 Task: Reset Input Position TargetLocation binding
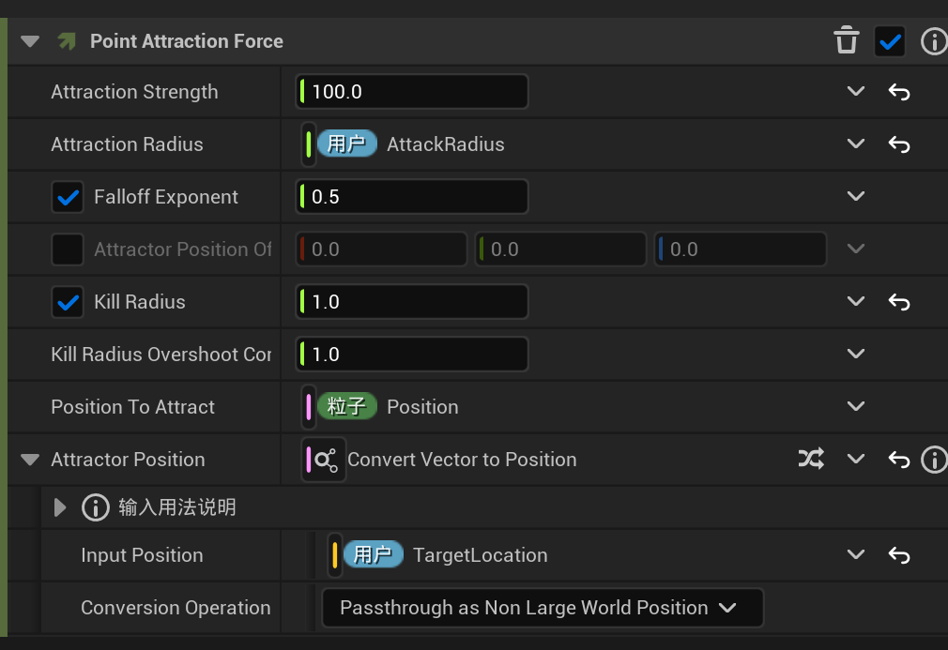click(899, 555)
